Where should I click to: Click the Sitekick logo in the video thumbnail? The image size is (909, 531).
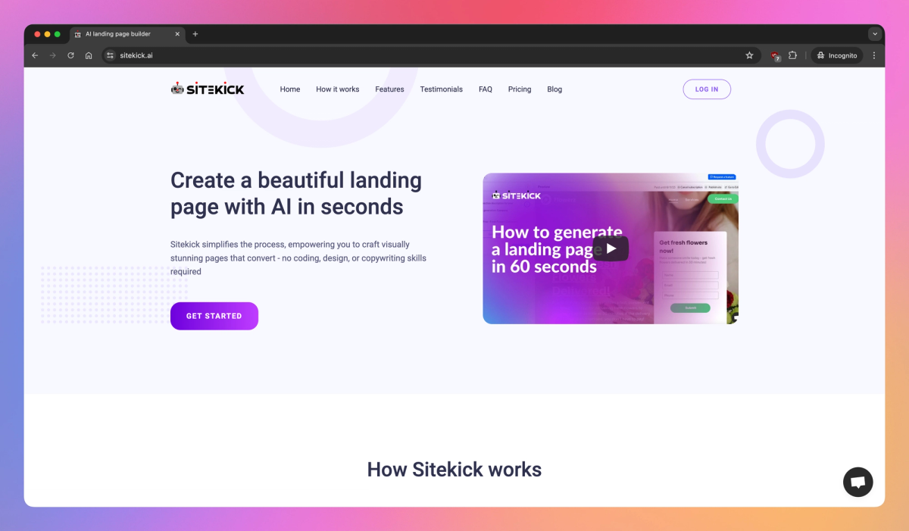pyautogui.click(x=516, y=195)
